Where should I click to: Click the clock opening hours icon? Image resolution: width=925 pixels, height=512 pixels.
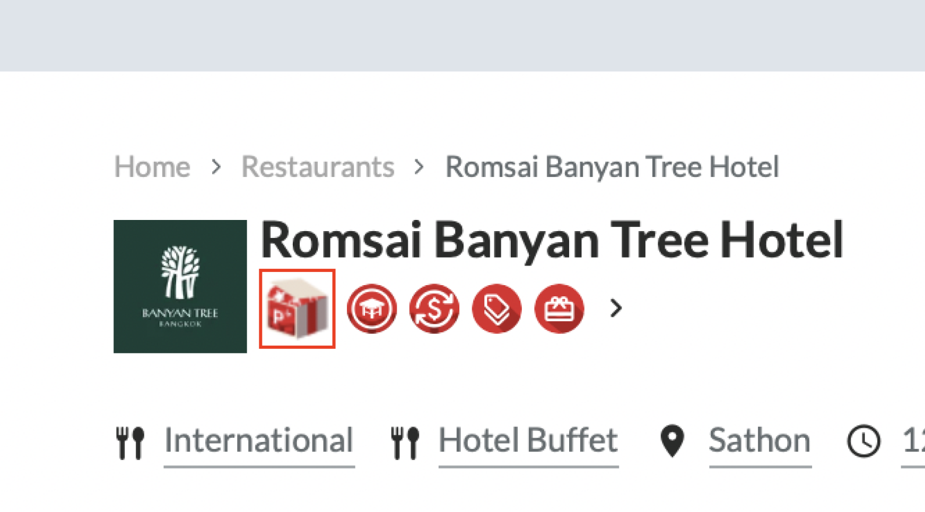(x=864, y=441)
